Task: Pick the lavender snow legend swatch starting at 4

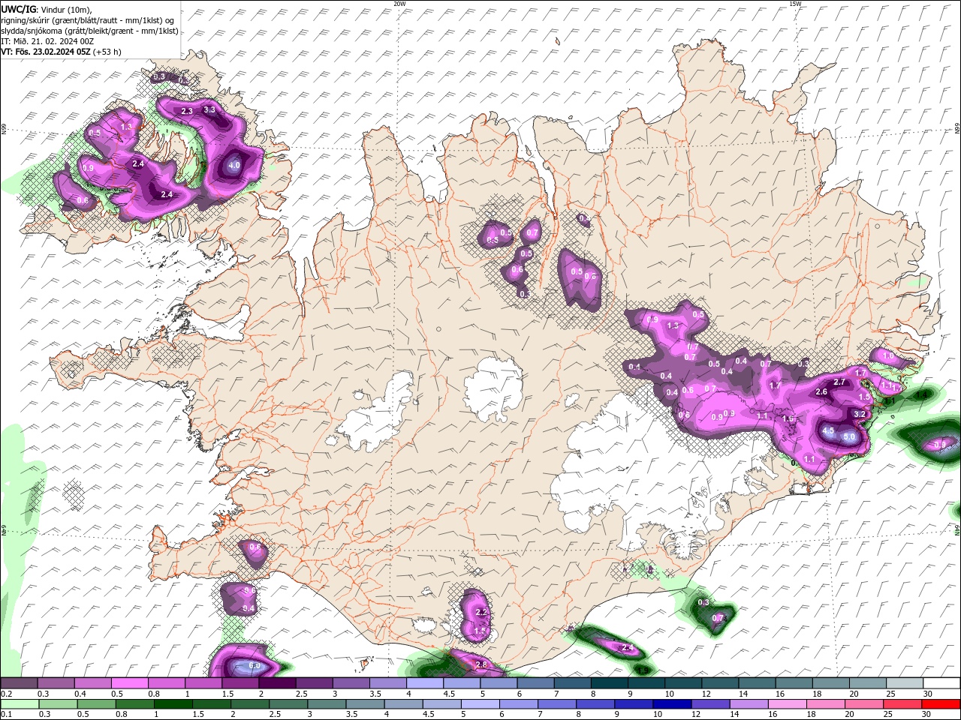Action: (425, 683)
